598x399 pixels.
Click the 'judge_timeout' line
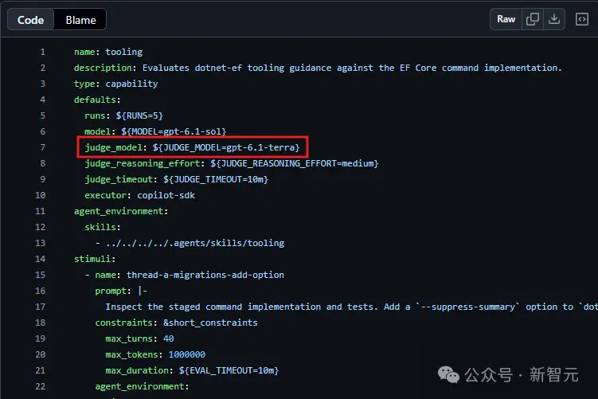(x=176, y=179)
